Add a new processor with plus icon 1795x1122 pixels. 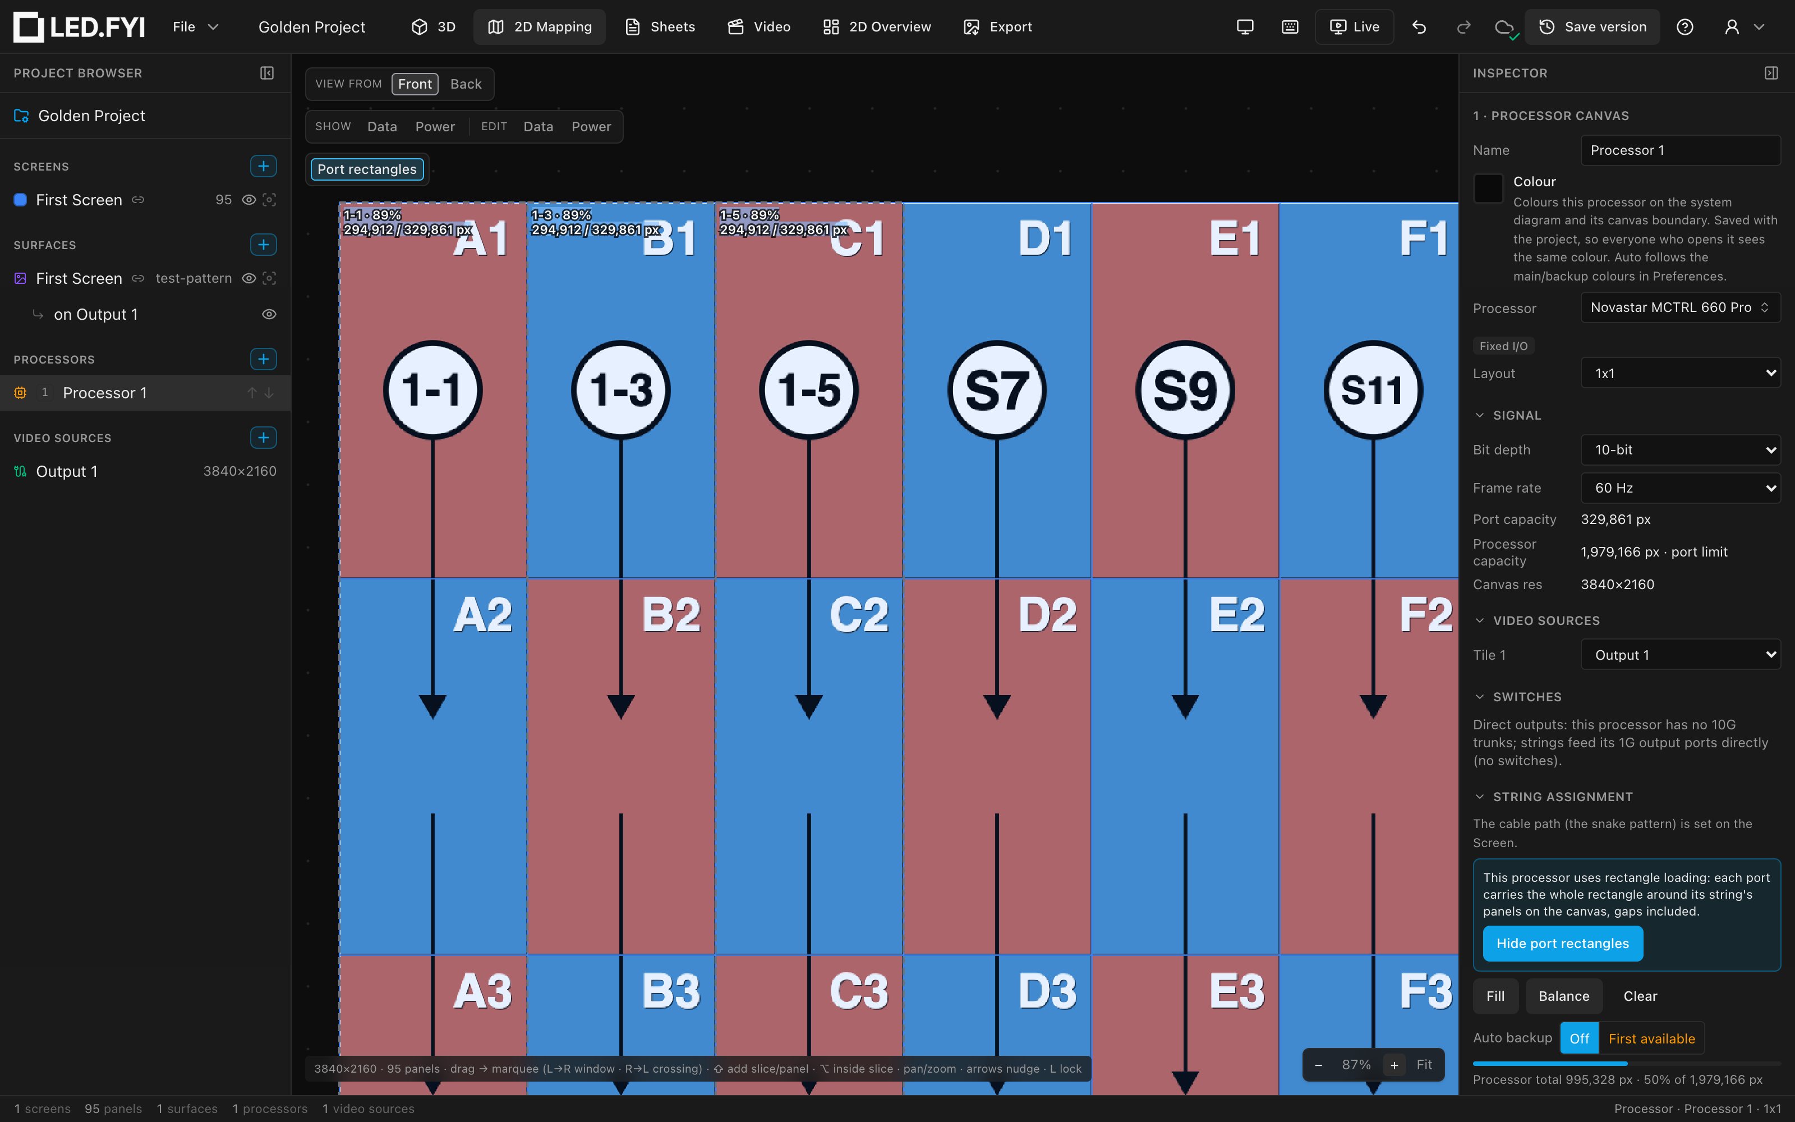(263, 359)
